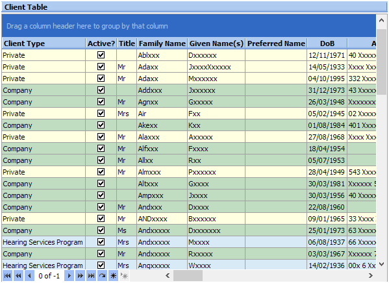Sort by Given Name(s) column header
Image resolution: width=389 pixels, height=283 pixels.
click(216, 43)
